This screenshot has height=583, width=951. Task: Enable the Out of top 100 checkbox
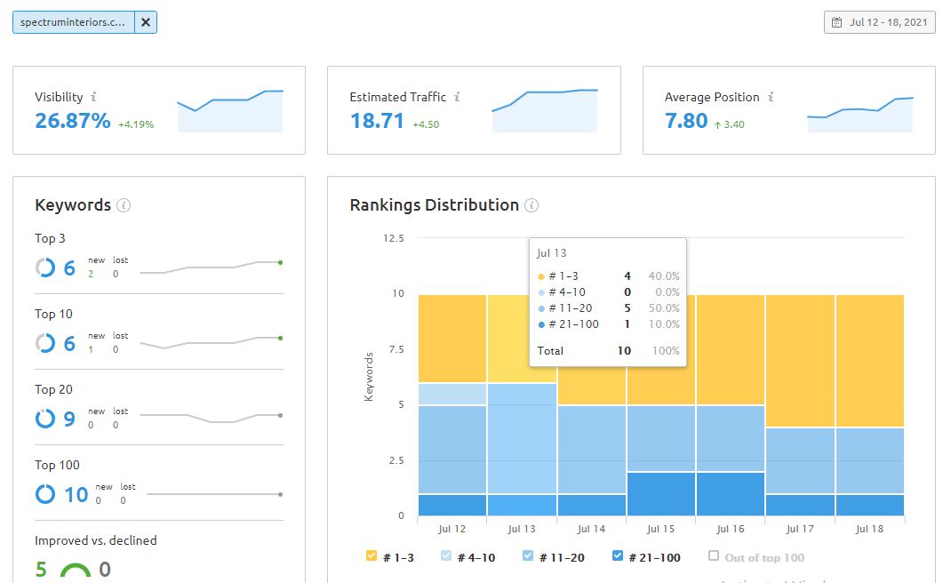pos(713,556)
